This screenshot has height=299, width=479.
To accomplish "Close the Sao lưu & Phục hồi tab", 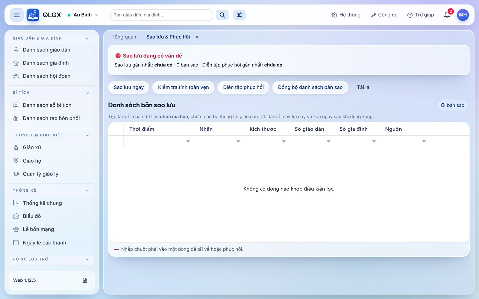I will click(x=197, y=37).
